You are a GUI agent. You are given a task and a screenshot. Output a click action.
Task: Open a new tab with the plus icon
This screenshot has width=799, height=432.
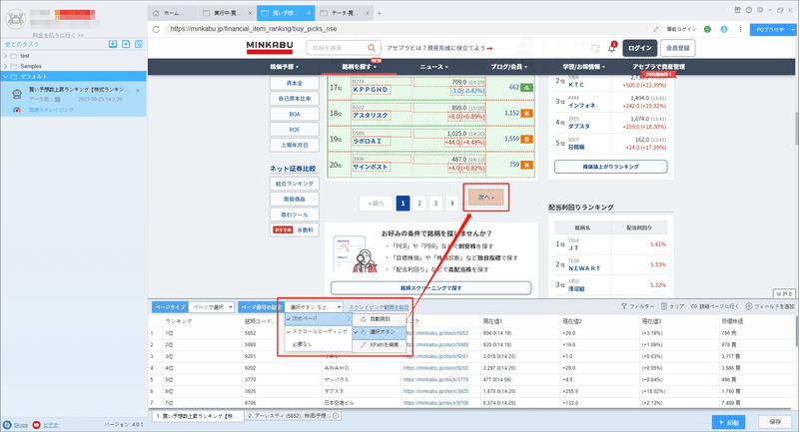(380, 13)
